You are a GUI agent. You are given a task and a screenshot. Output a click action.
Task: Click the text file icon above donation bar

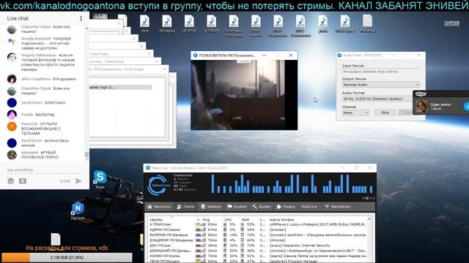[56, 239]
